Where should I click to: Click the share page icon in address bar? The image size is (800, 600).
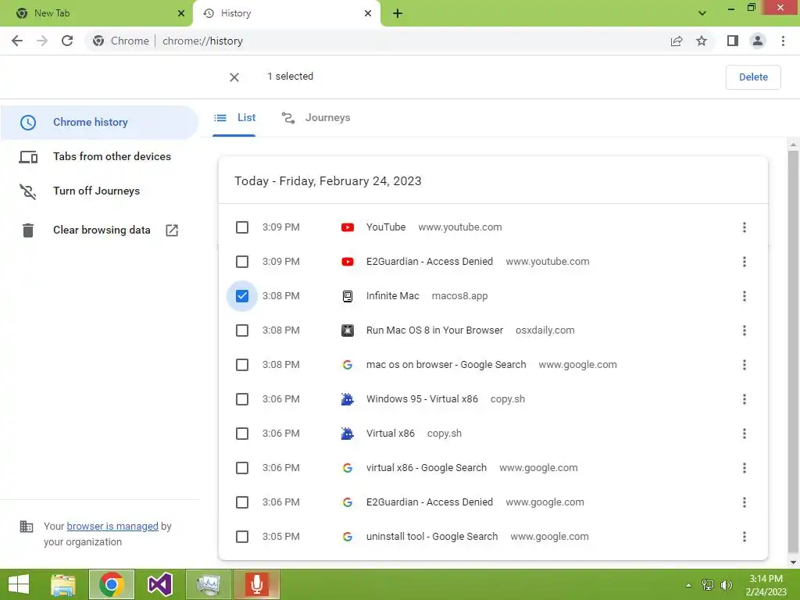(677, 41)
